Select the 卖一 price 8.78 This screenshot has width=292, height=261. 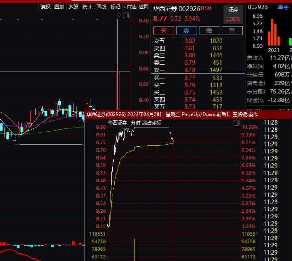click(x=190, y=70)
